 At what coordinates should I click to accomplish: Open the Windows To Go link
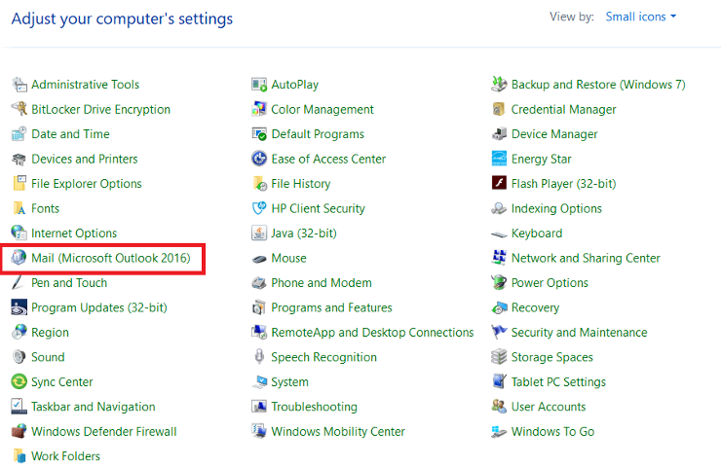[x=552, y=432]
